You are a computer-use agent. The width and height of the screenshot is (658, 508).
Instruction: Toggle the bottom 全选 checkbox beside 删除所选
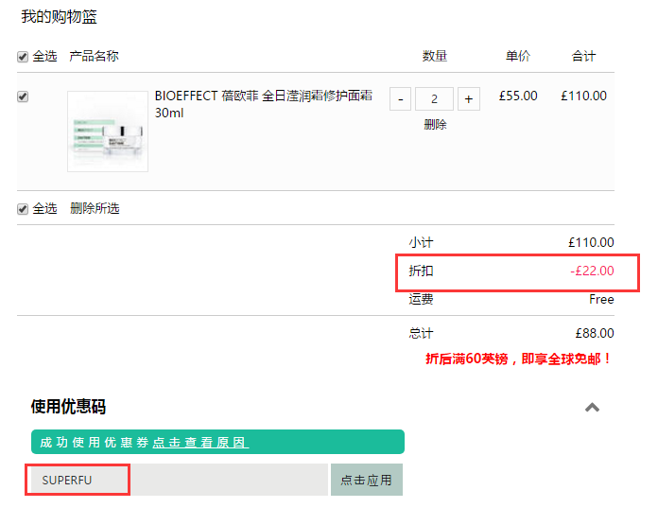[x=23, y=209]
